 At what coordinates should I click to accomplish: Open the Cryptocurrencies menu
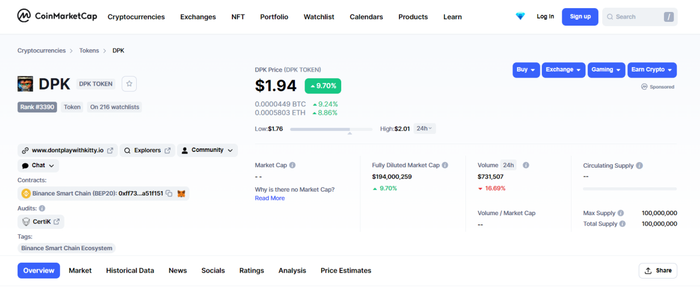pos(136,17)
